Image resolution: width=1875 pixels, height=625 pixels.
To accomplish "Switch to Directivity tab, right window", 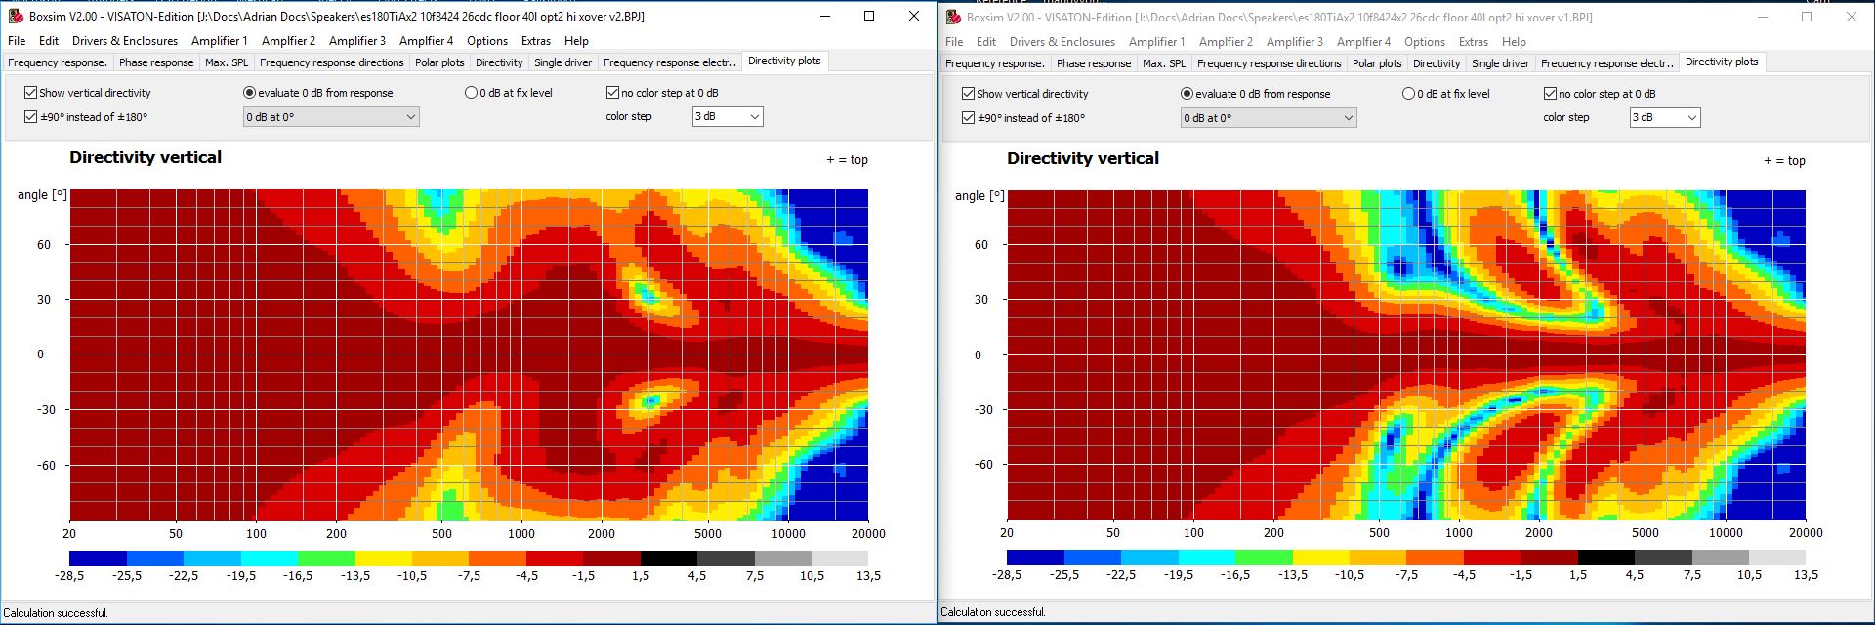I will 1437,63.
